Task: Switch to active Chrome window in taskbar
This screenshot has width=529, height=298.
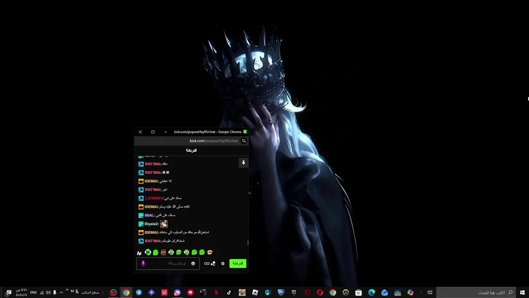Action: 126,293
